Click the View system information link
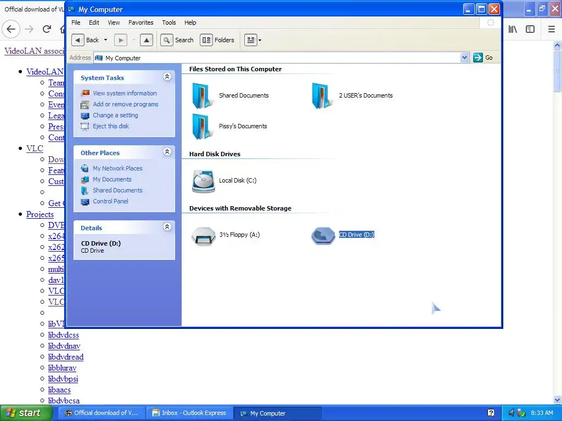The image size is (562, 421). (125, 93)
